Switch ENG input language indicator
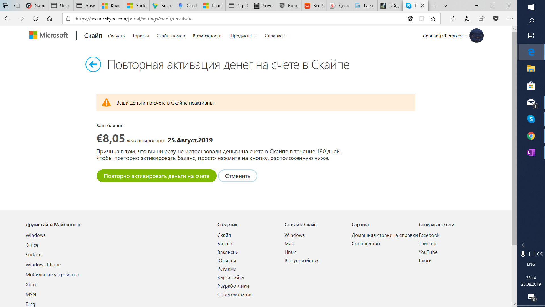This screenshot has height=307, width=545. (531, 264)
